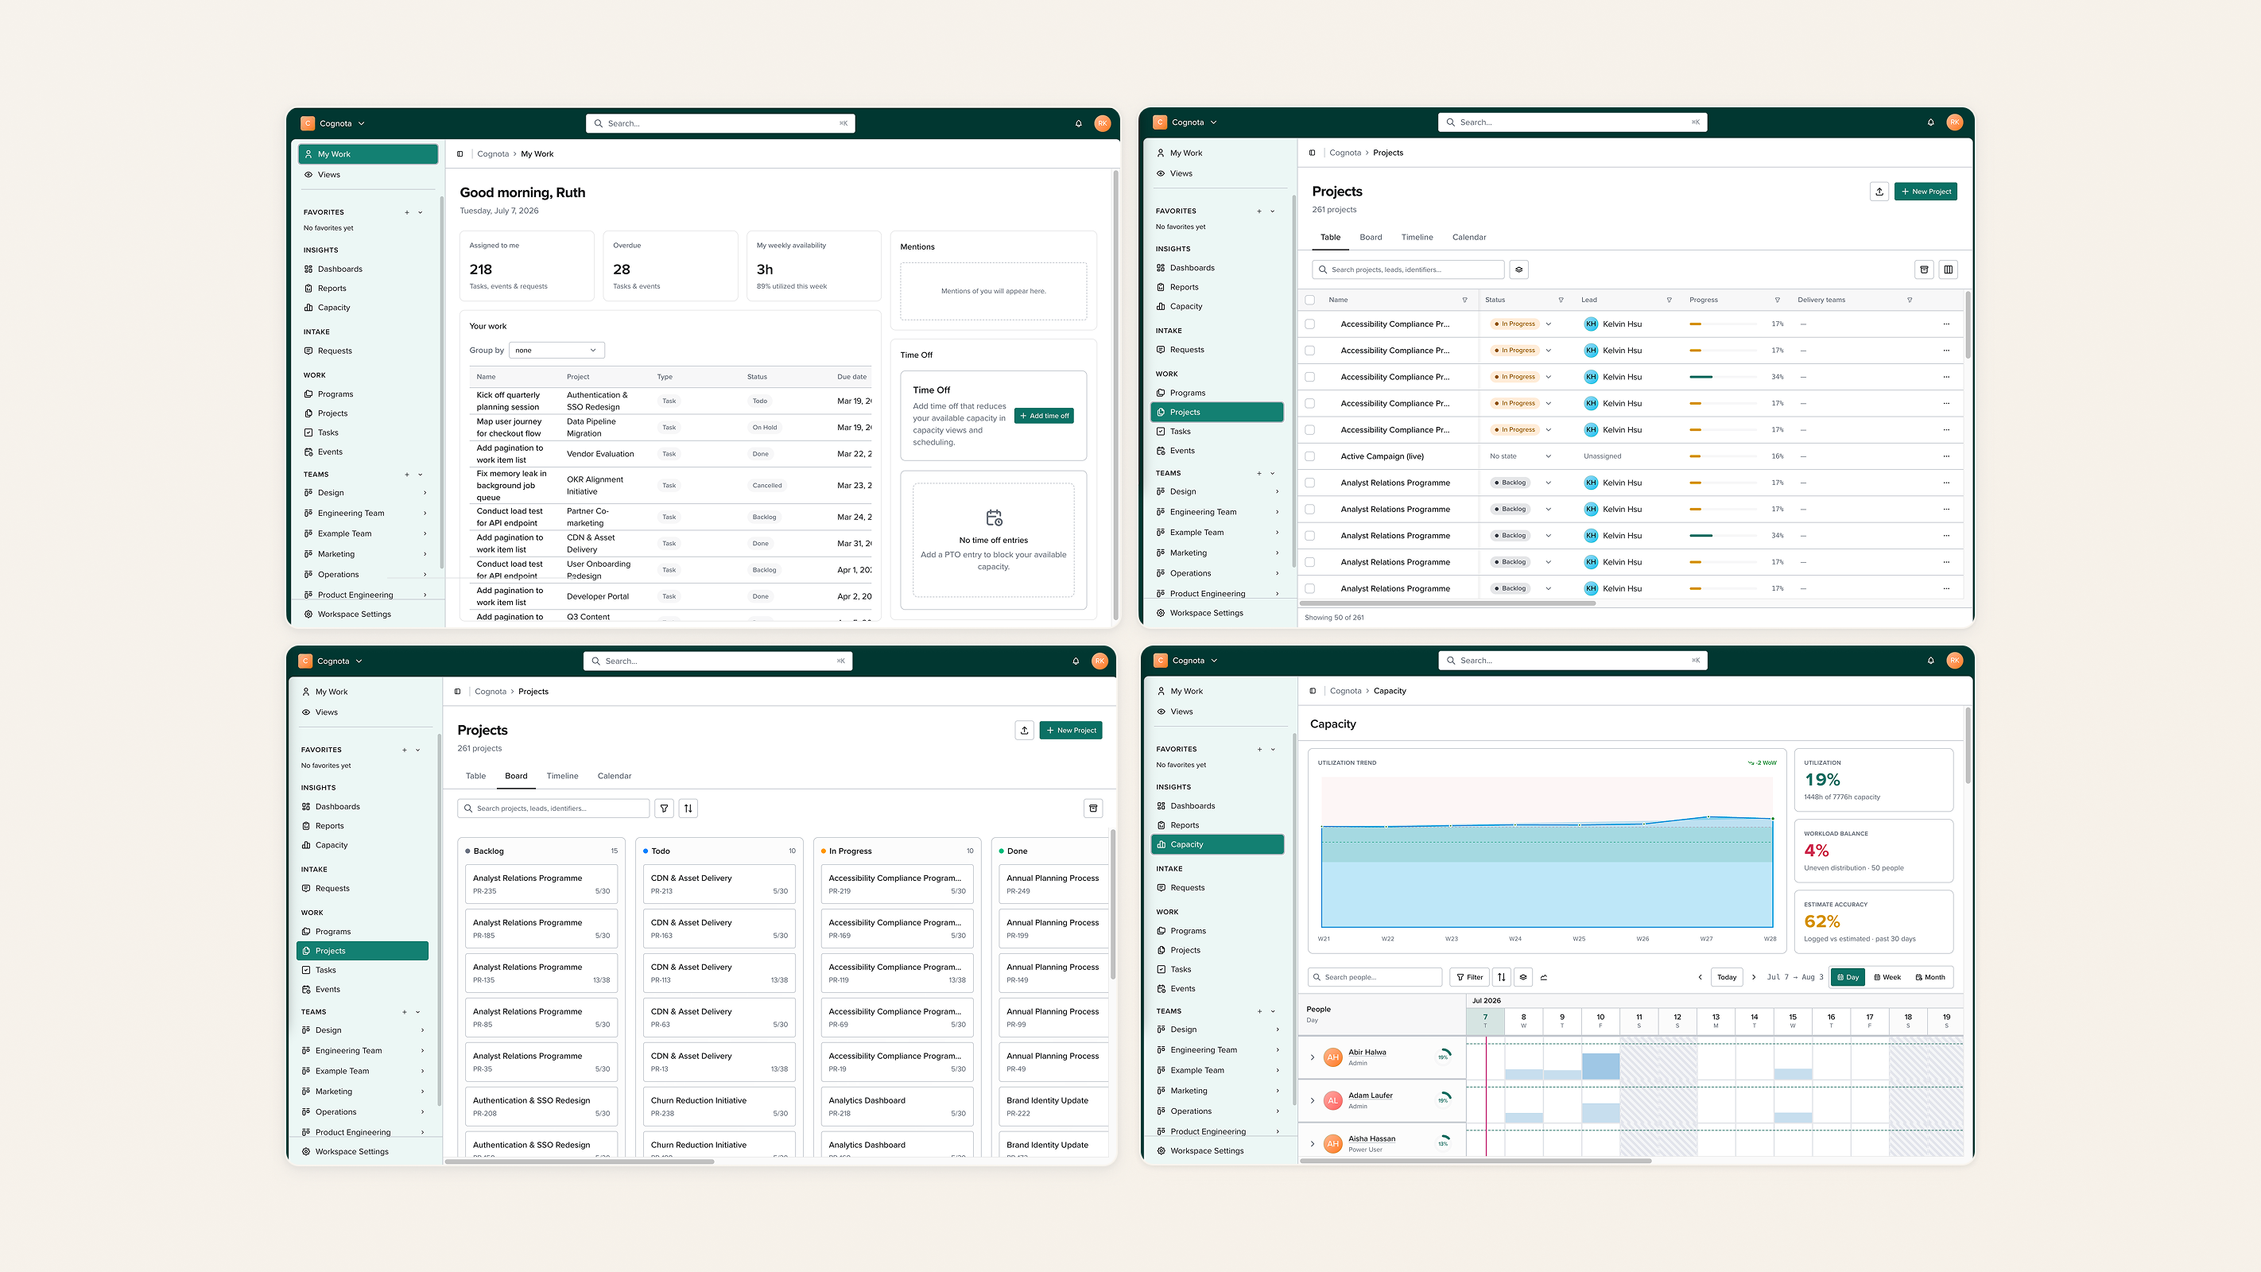Check Analyst Relations Programme row showing 34% progress
This screenshot has height=1272, width=2261.
pos(1309,536)
